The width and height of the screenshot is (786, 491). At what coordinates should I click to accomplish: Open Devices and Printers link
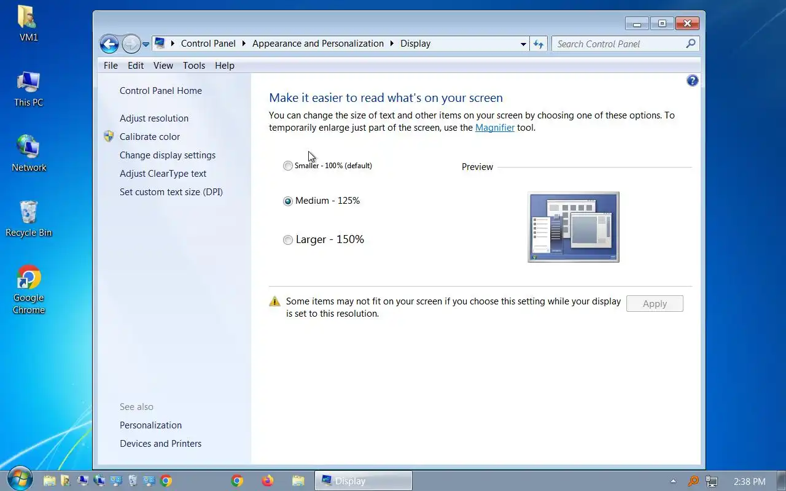coord(160,443)
